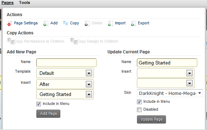
Task: Click the Copy page icon
Action: tap(65, 23)
